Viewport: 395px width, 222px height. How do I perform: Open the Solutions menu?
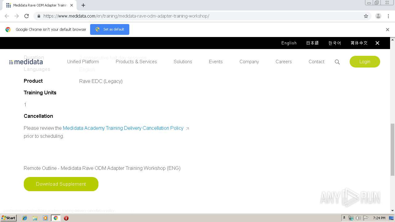(x=183, y=62)
